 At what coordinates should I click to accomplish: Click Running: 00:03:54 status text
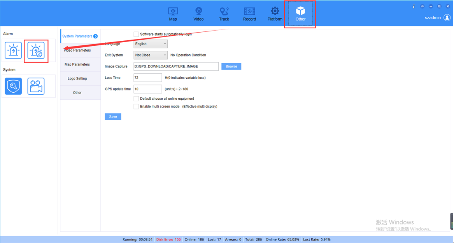pyautogui.click(x=138, y=240)
